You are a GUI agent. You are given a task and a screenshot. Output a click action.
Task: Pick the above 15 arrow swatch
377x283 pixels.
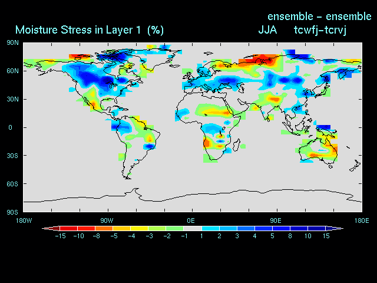point(335,228)
